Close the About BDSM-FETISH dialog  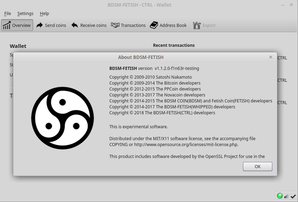[271, 57]
